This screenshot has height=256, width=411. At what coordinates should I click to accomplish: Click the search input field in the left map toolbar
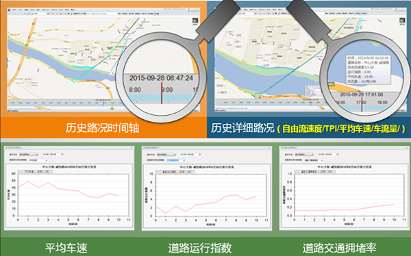point(101,14)
